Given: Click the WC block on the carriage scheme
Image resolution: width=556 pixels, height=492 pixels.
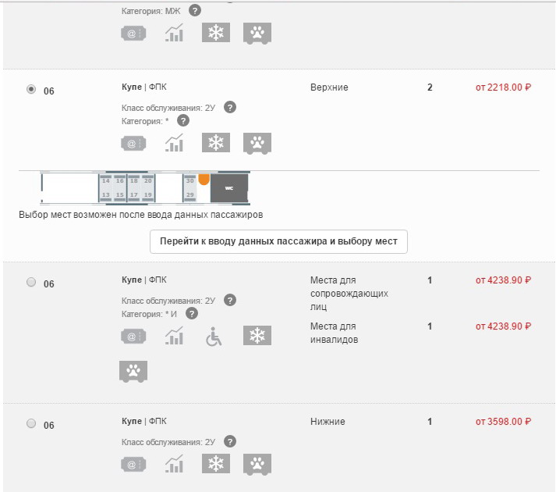Looking at the screenshot, I should tap(231, 188).
